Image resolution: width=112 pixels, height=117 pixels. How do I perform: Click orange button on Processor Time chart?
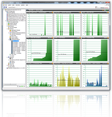pyautogui.click(x=53, y=63)
